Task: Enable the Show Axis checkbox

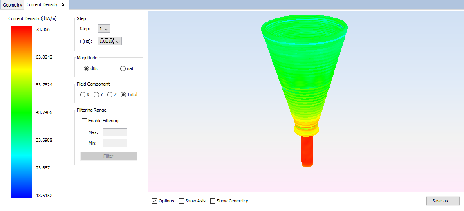Action: point(181,201)
